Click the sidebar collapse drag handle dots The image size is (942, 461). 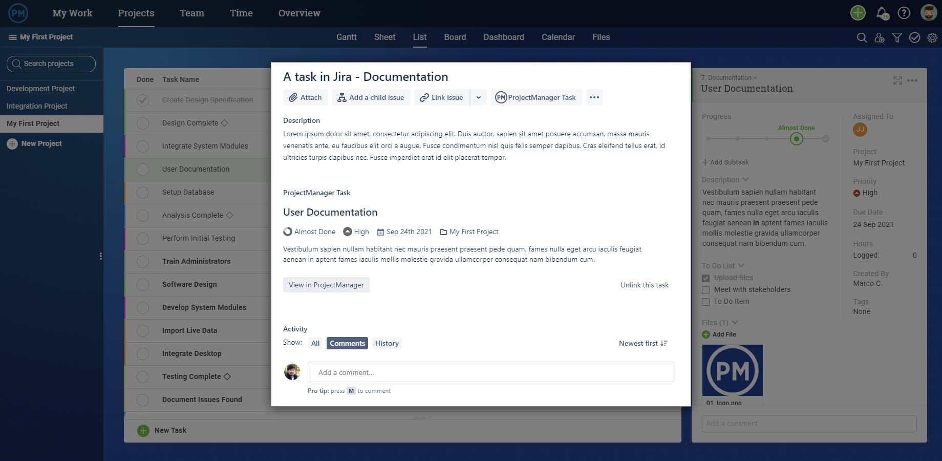[x=100, y=256]
